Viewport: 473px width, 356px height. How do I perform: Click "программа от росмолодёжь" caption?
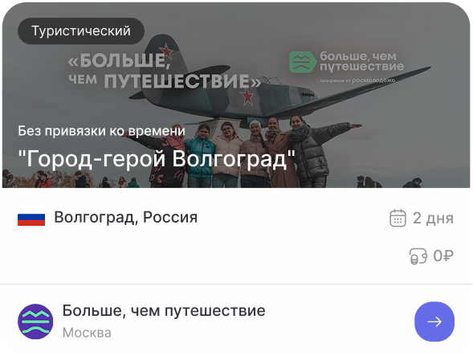point(357,80)
